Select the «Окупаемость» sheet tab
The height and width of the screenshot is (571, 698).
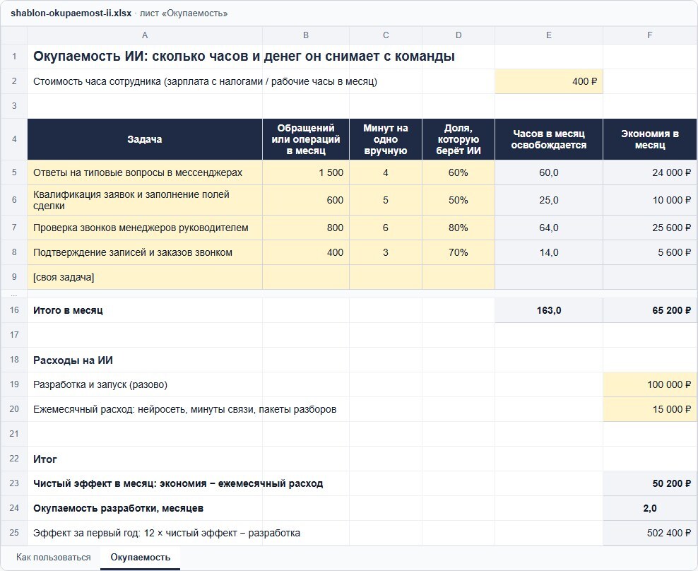pyautogui.click(x=140, y=557)
